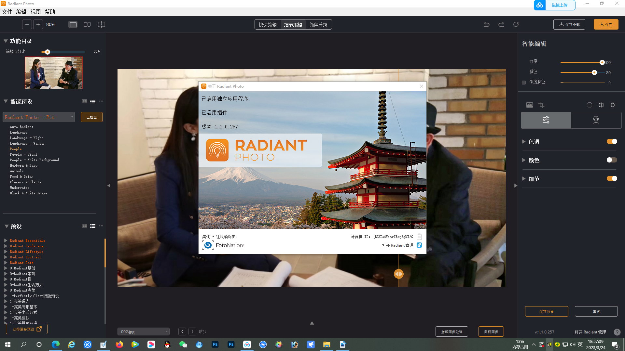Toggle the 颜色 color switch
625x351 pixels.
612,160
